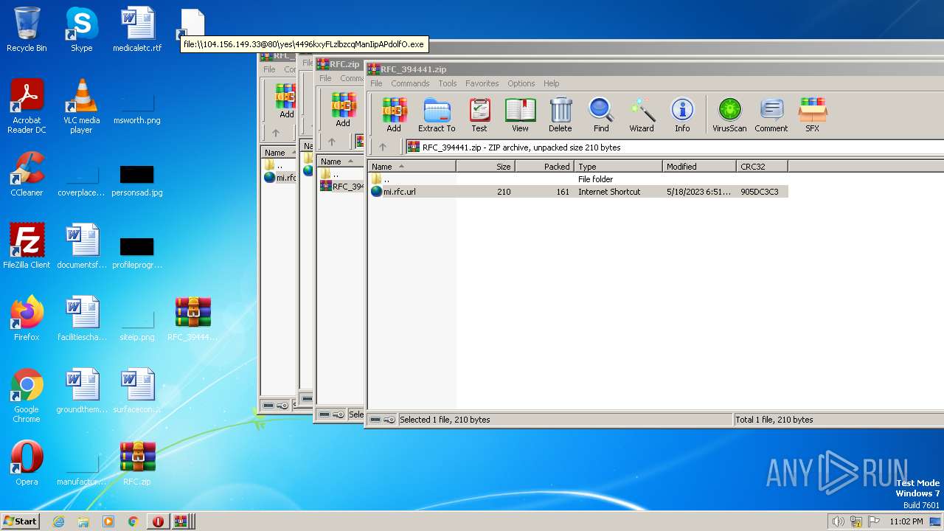Select RFC_39 entry in RFC.zip window
This screenshot has height=531, width=944.
click(x=342, y=186)
